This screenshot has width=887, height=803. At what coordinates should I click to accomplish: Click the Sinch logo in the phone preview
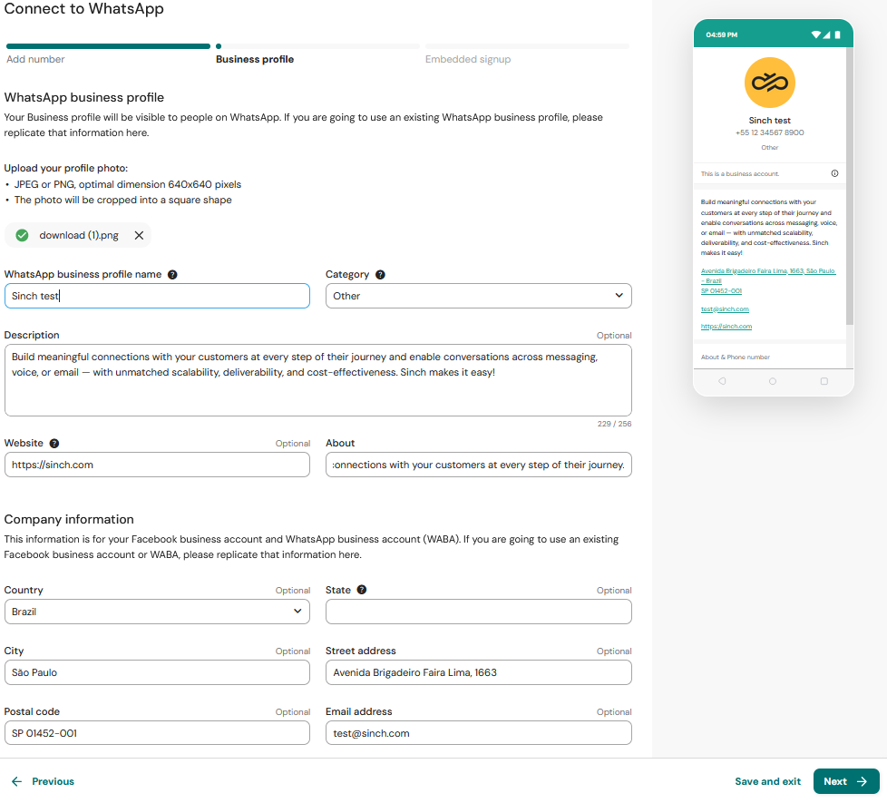click(x=769, y=83)
